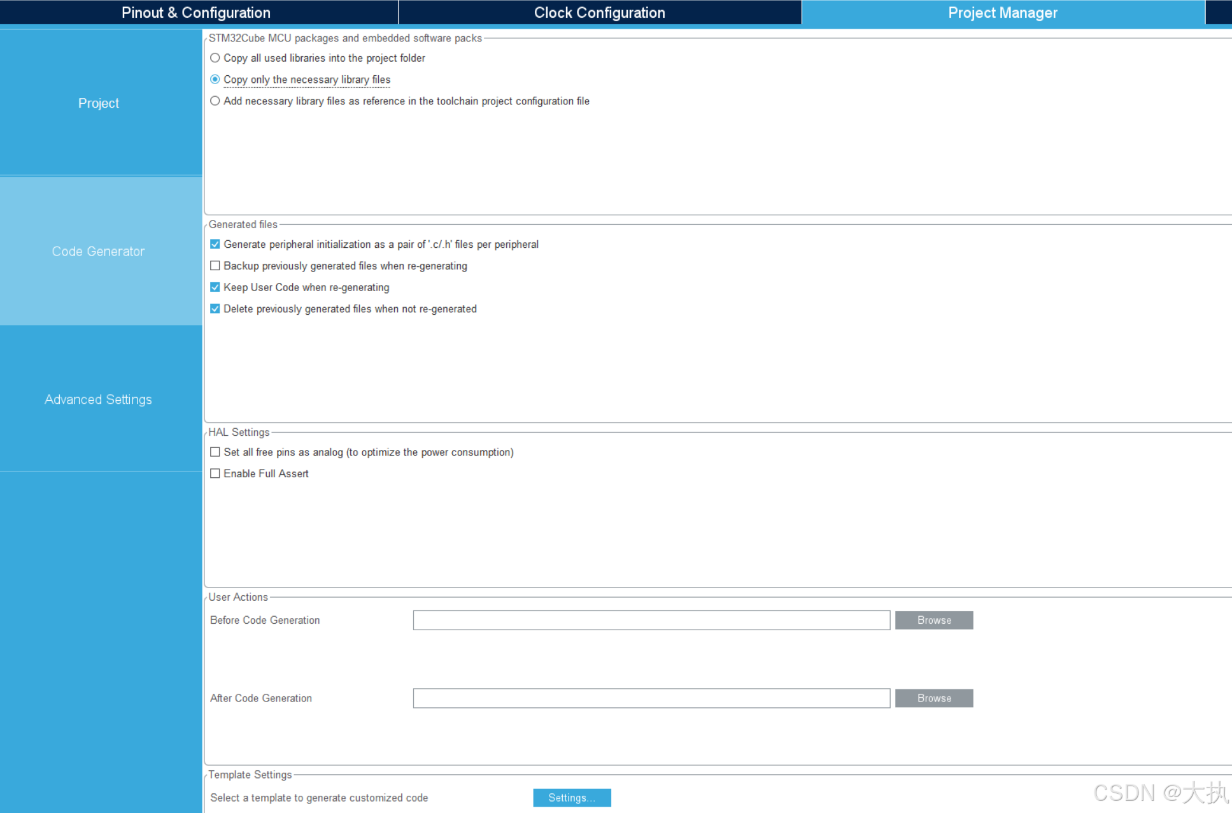Switch to Clock Configuration tab
Image resolution: width=1232 pixels, height=813 pixels.
click(x=599, y=13)
